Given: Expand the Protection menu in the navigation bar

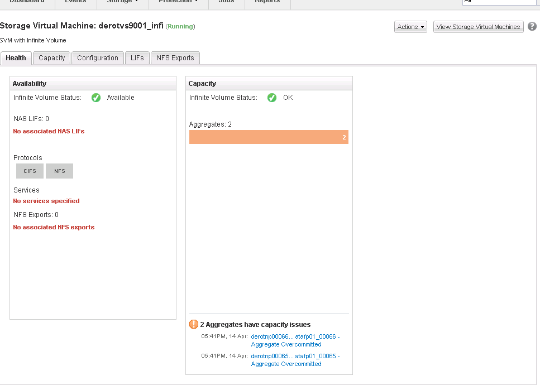Looking at the screenshot, I should [x=178, y=2].
